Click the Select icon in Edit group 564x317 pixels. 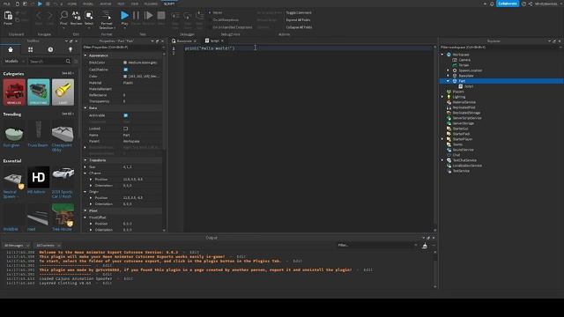click(89, 15)
